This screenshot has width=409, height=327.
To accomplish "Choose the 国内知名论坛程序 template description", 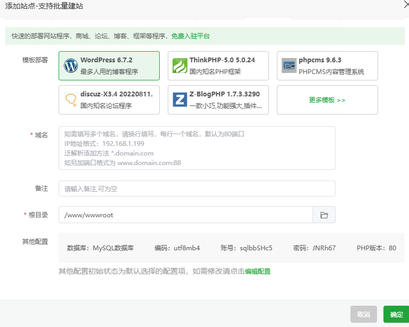I will click(106, 106).
